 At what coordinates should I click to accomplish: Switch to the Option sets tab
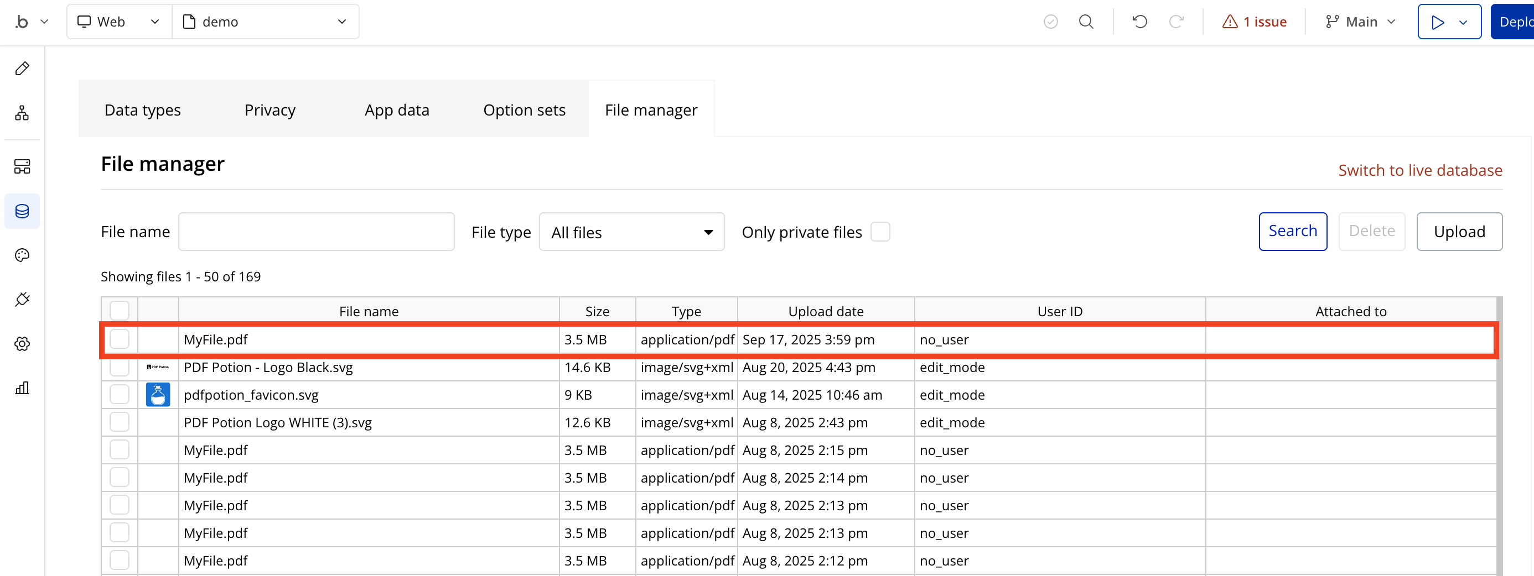click(524, 110)
